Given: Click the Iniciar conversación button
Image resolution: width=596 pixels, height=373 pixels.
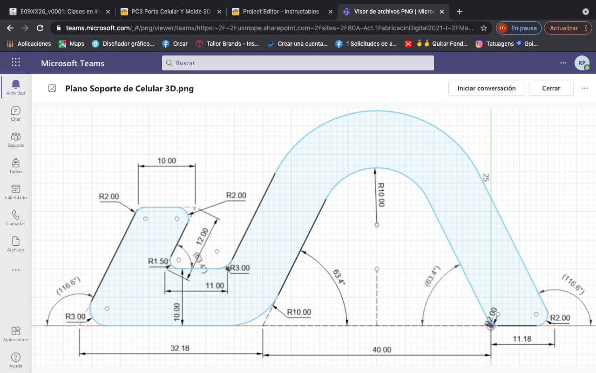Looking at the screenshot, I should [487, 88].
